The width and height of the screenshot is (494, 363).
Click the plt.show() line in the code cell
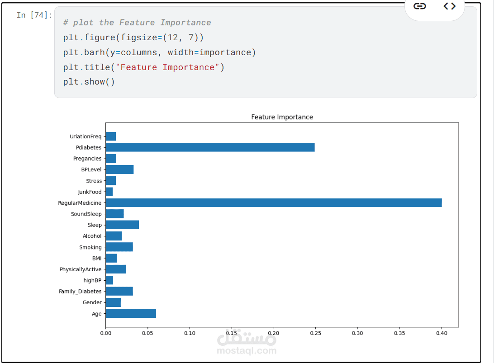[89, 82]
